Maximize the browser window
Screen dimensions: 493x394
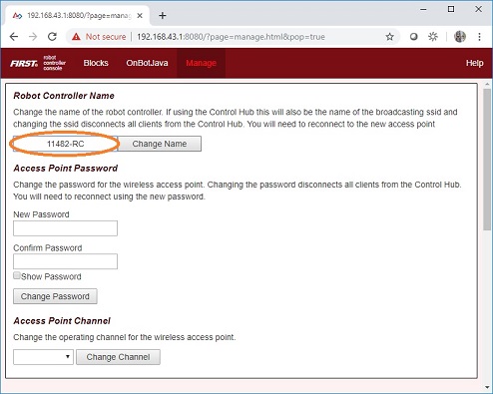tap(451, 9)
